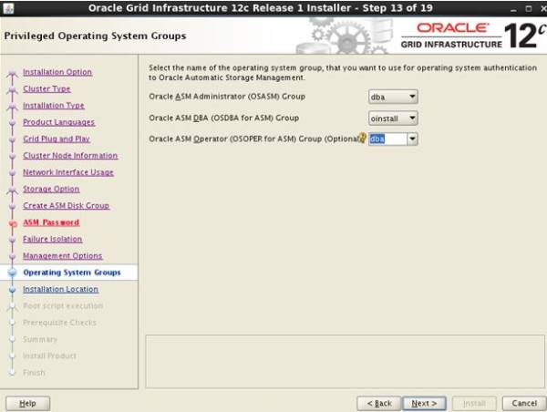Viewport: 547px width, 412px height.
Task: Proceed with the Next button
Action: coord(424,404)
